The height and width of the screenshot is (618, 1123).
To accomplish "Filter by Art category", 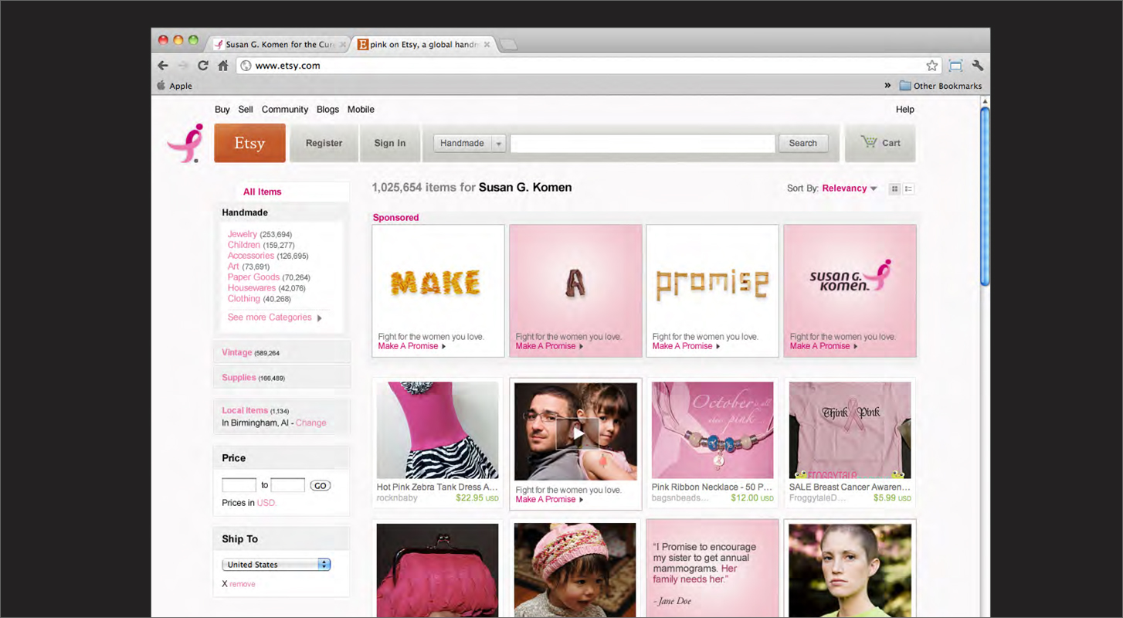I will pyautogui.click(x=233, y=267).
